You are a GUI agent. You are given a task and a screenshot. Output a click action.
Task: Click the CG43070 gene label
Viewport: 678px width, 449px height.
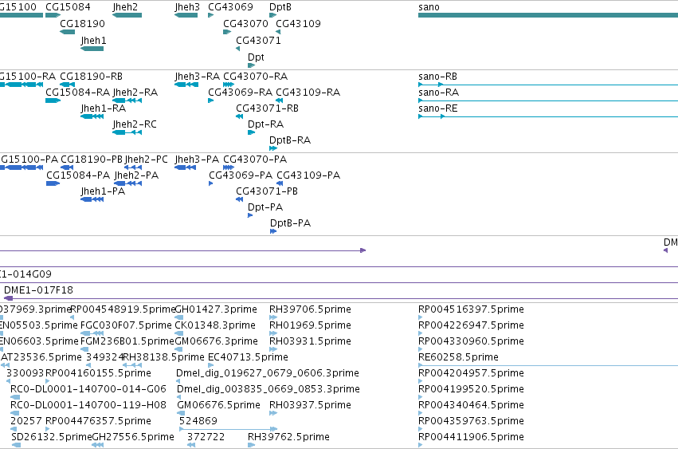click(245, 23)
